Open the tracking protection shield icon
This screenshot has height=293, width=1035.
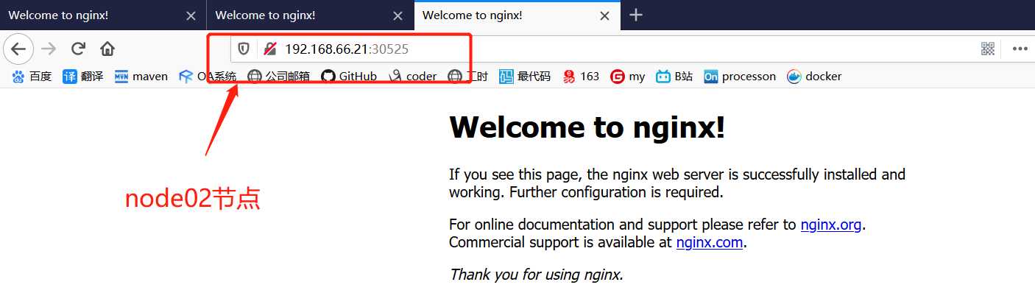244,49
